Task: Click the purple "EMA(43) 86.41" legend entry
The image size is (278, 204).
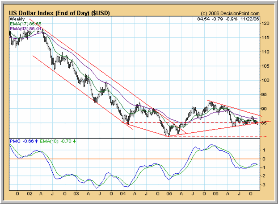Action: click(25, 29)
